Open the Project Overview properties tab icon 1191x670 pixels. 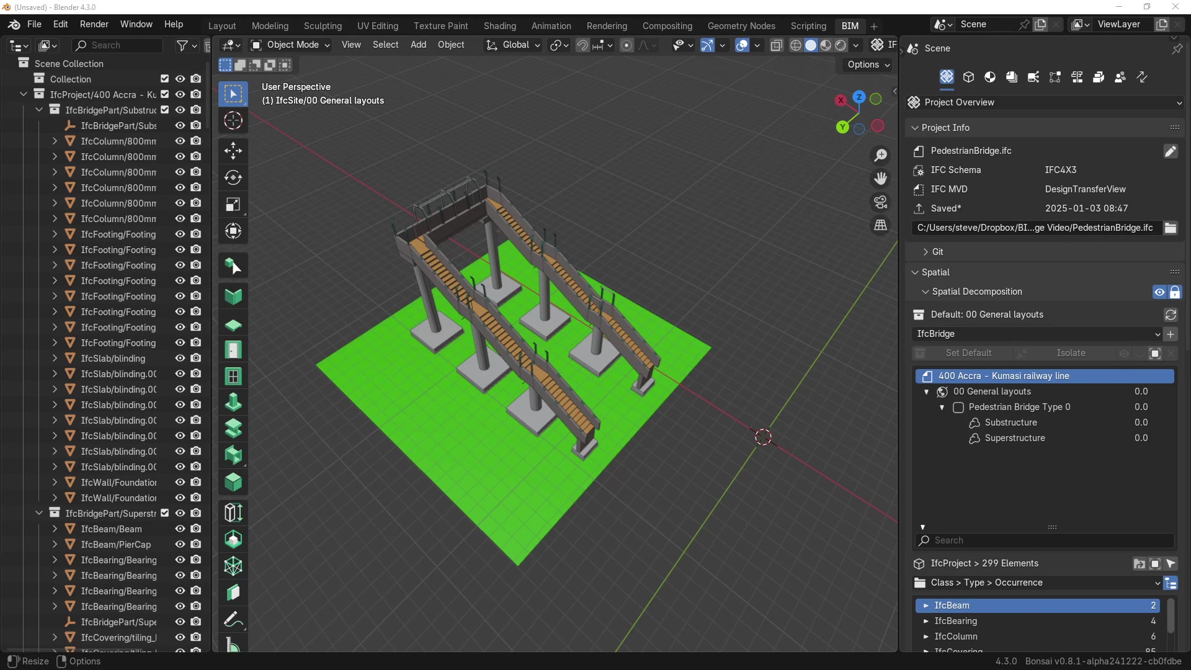click(947, 77)
